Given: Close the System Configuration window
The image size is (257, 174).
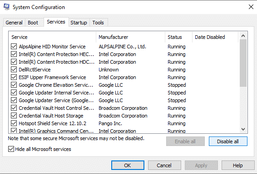Looking at the screenshot, I should (251, 7).
